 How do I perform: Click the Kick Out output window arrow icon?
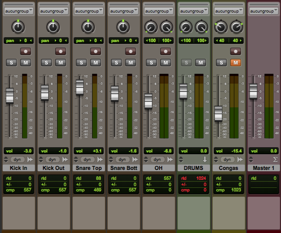click(65, 159)
